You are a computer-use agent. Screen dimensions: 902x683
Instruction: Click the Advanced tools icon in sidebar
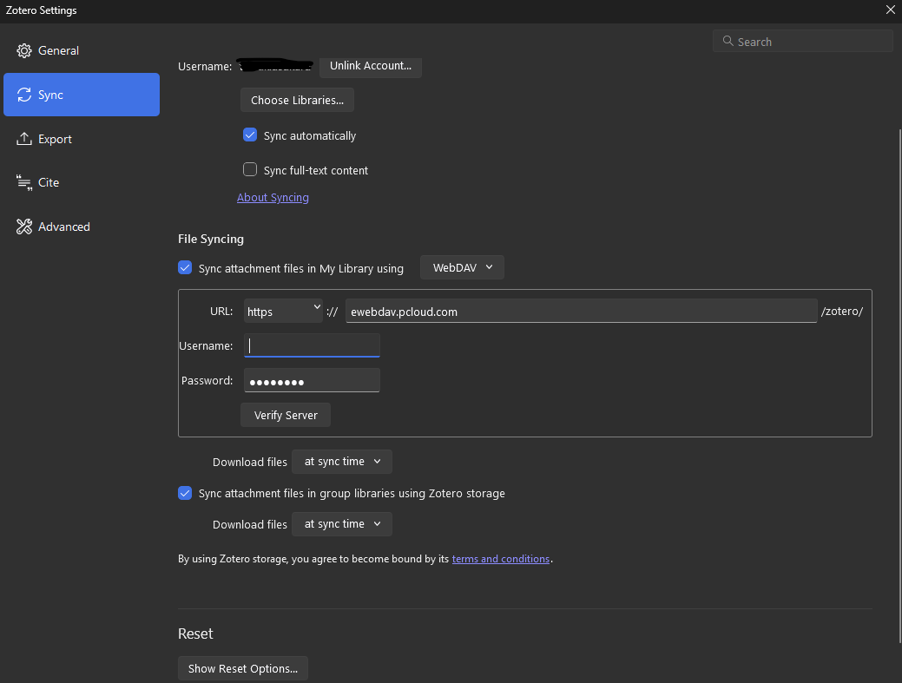coord(24,227)
